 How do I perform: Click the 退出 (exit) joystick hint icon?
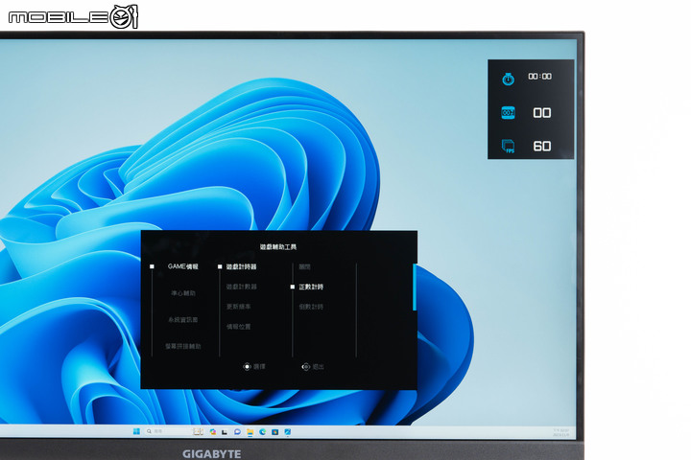(x=306, y=366)
